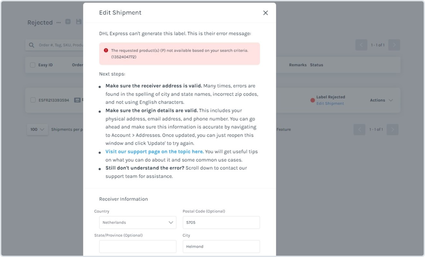Open the Country dropdown showing Netherlands

coord(138,222)
